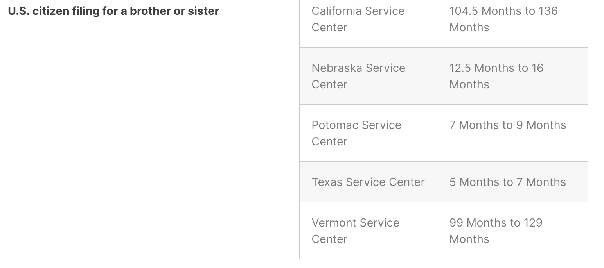
Task: Click the Texas Service Center cell
Action: click(x=368, y=182)
